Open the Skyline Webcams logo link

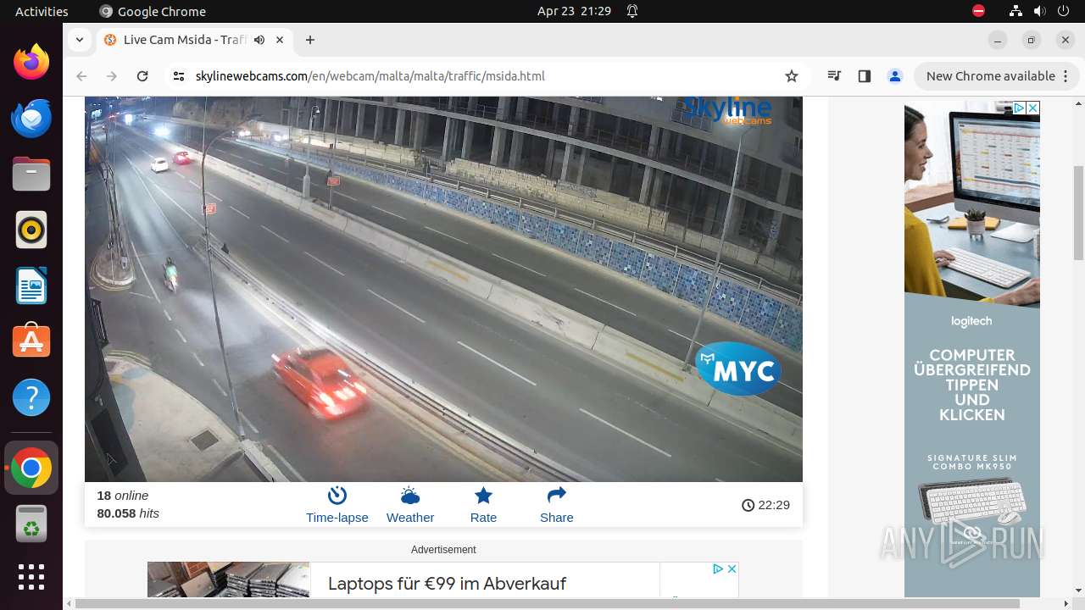tap(728, 111)
